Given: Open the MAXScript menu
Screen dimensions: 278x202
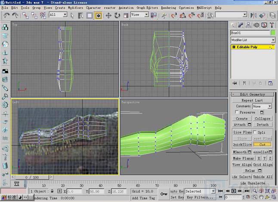Looking at the screenshot, I should click(204, 8).
